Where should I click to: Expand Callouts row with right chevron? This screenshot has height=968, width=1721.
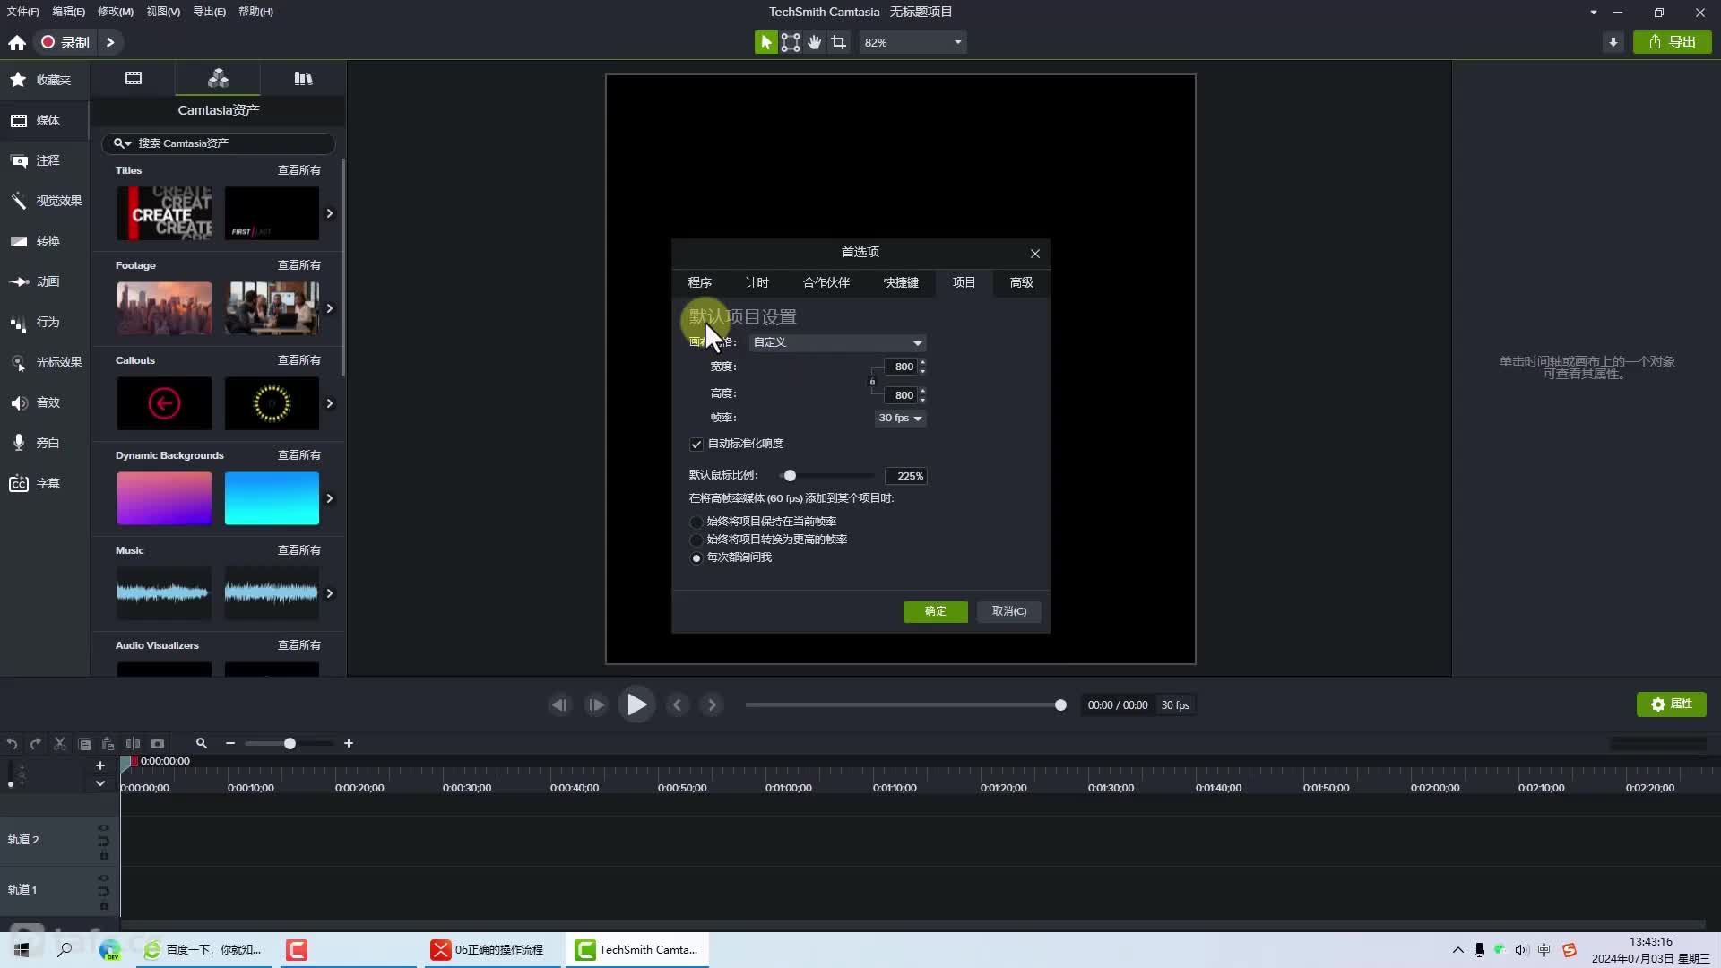click(330, 403)
